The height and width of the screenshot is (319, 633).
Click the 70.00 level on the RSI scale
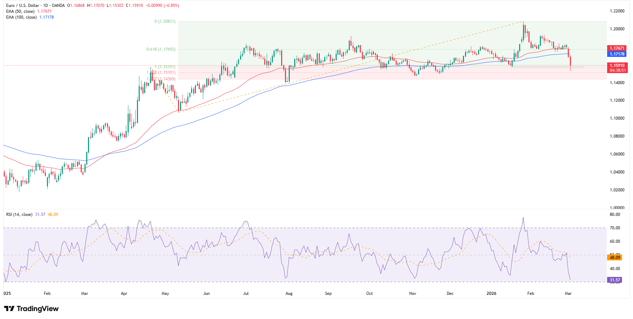point(615,228)
